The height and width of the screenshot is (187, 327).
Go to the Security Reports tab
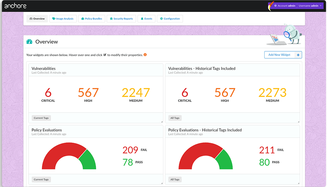click(121, 19)
